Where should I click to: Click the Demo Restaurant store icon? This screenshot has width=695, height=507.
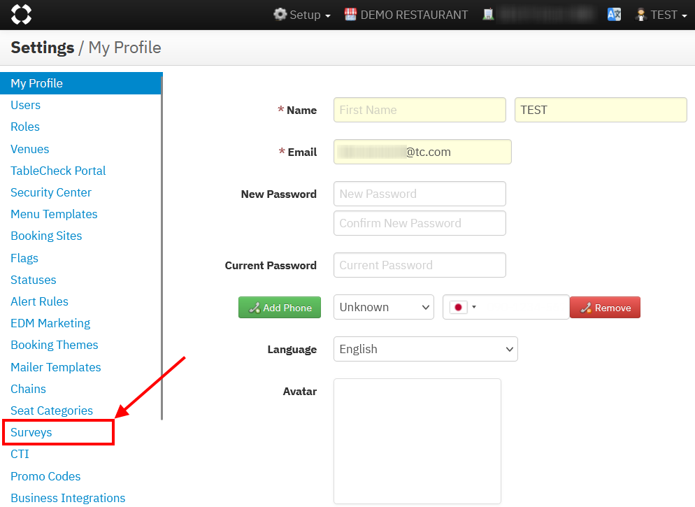tap(351, 15)
